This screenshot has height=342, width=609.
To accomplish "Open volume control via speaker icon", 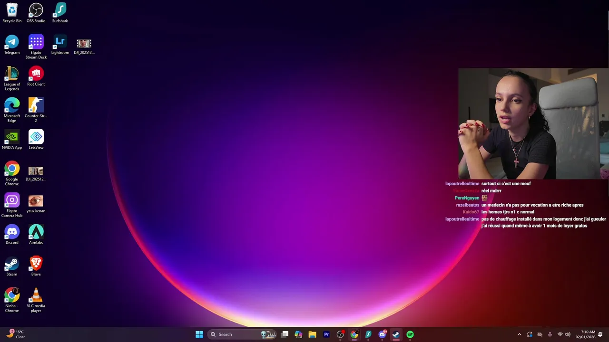I will 568,334.
